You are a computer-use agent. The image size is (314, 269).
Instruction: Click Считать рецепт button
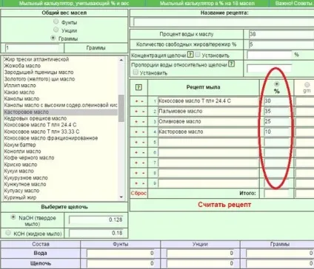(224, 205)
